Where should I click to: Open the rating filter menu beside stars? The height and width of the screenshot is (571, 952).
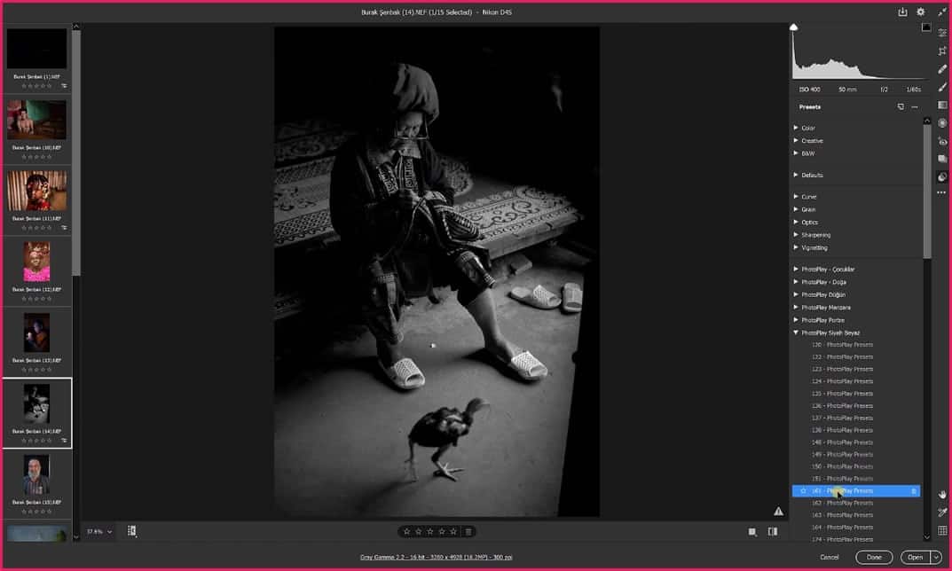(x=468, y=532)
